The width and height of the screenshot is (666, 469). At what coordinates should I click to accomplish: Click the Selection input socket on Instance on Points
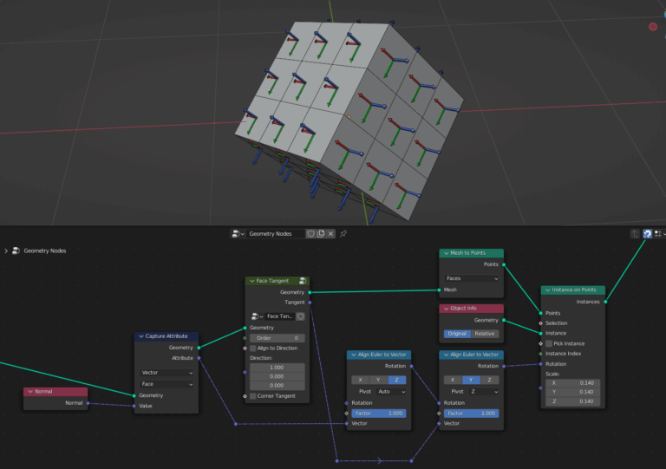point(541,323)
